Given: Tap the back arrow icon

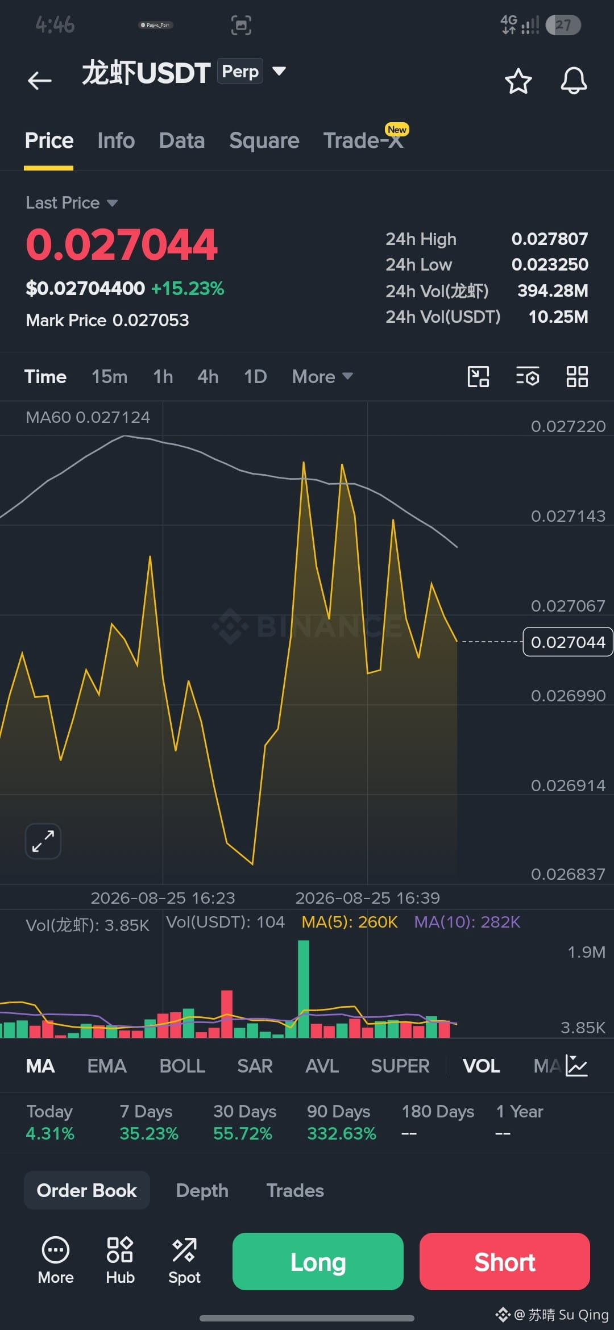Looking at the screenshot, I should pyautogui.click(x=40, y=80).
